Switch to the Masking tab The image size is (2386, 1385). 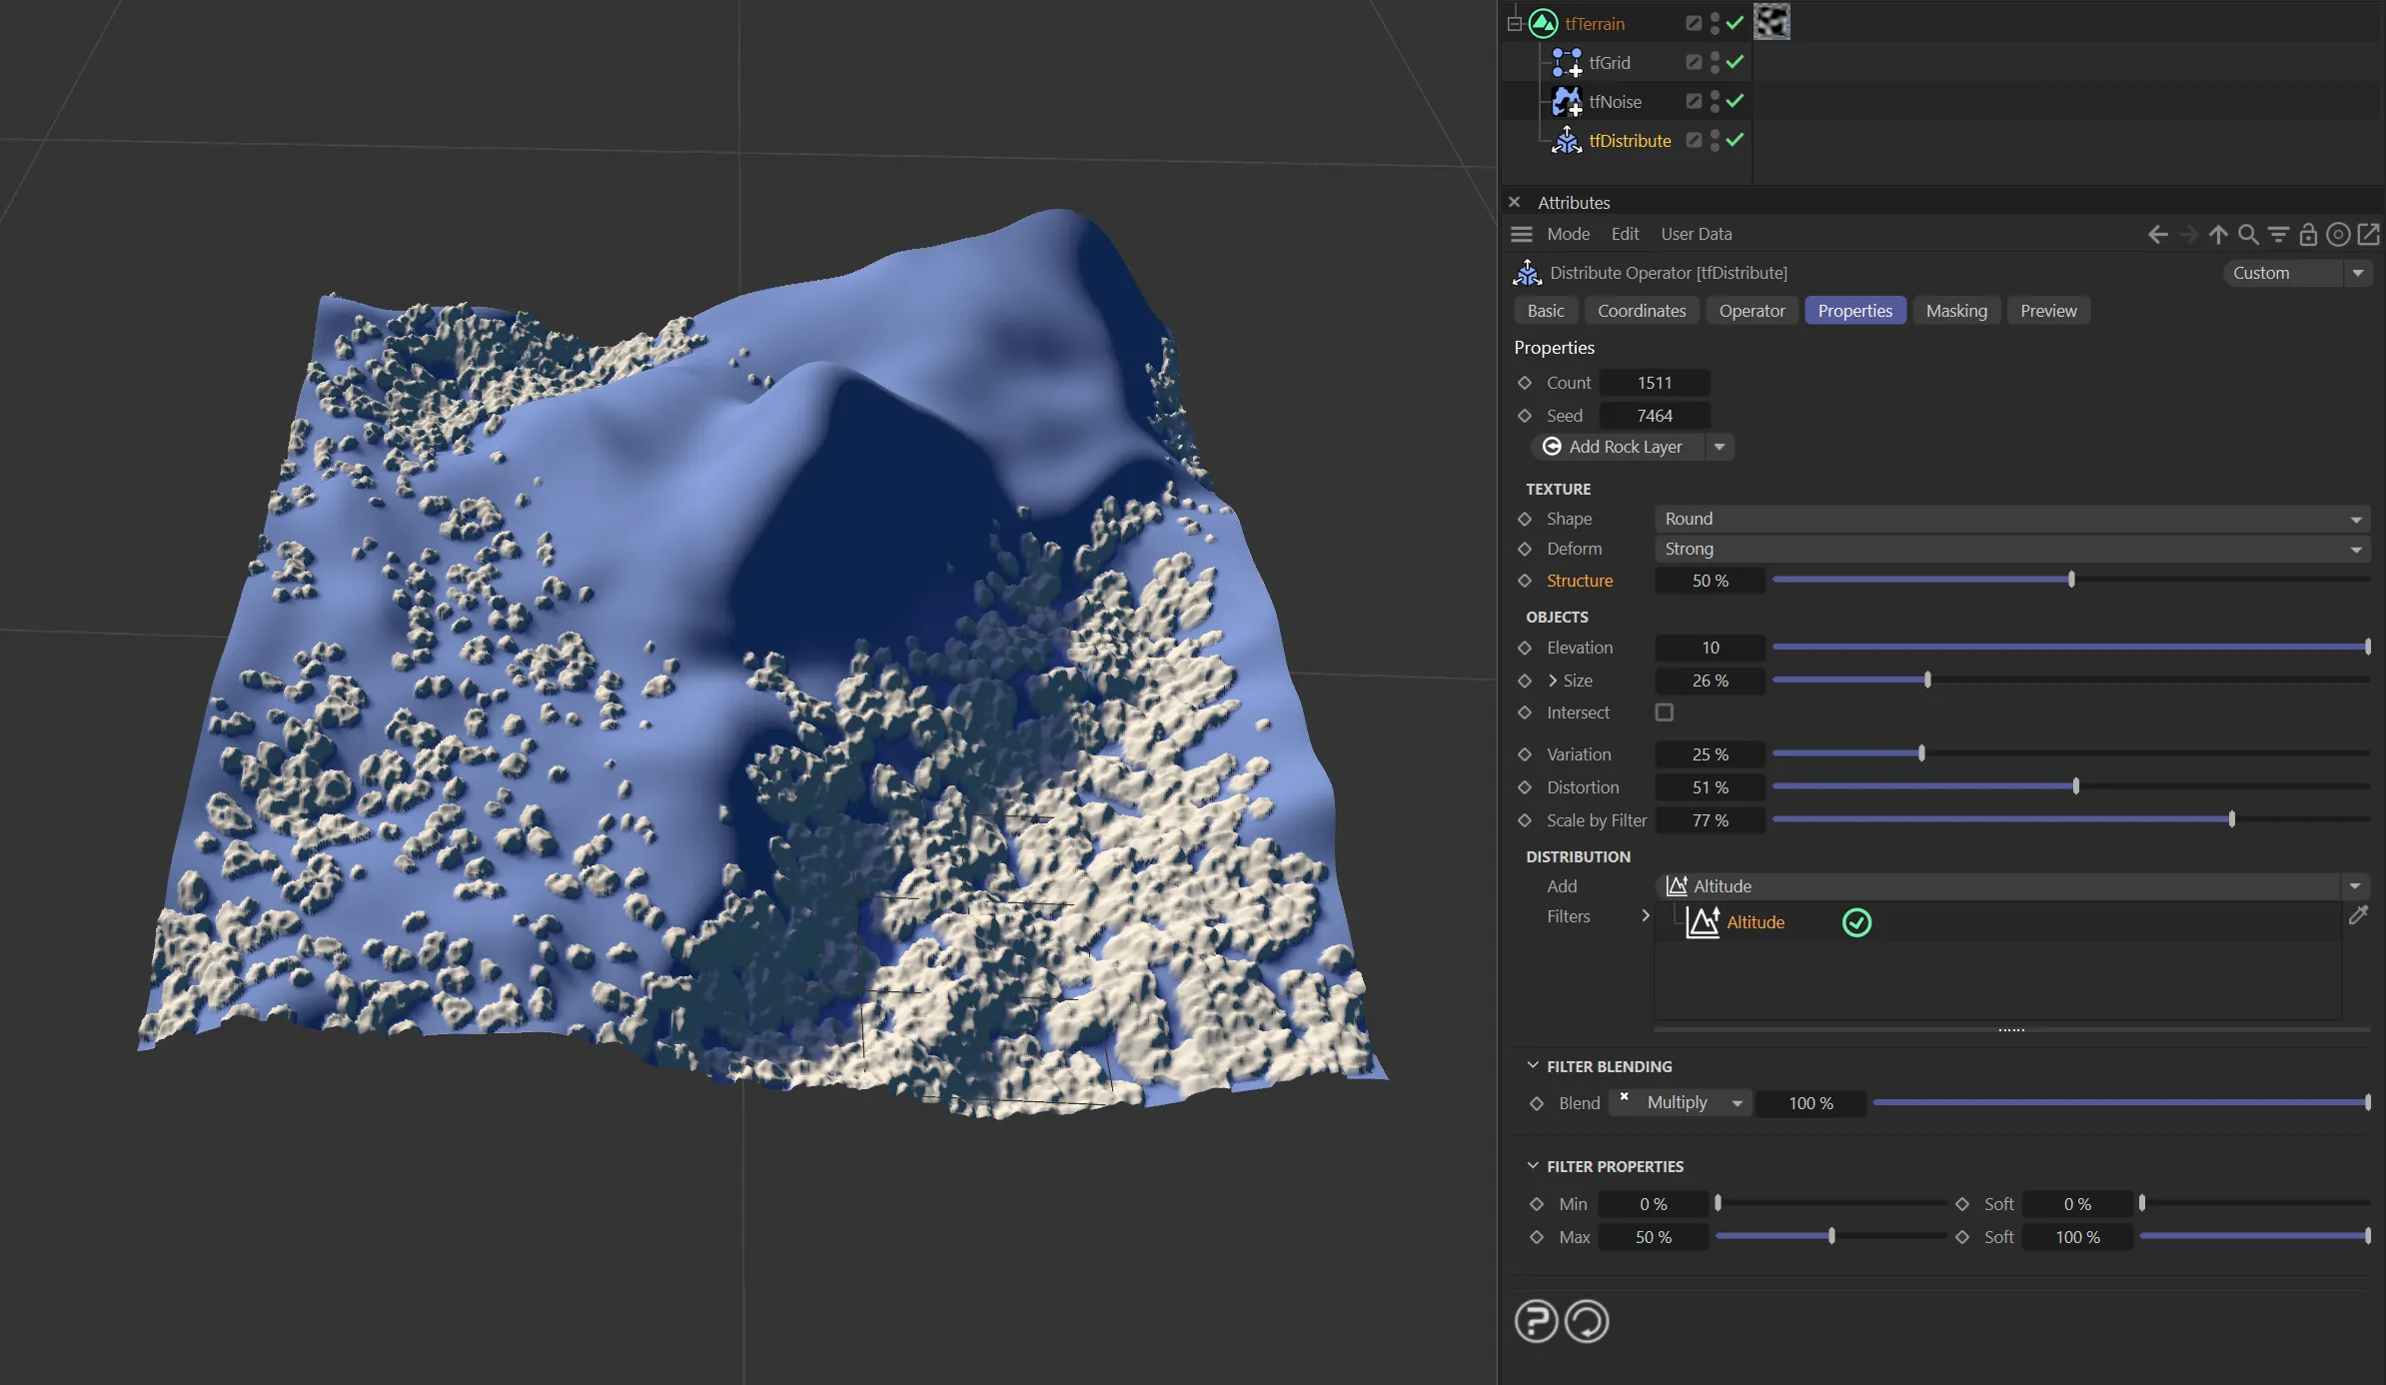(x=1955, y=311)
